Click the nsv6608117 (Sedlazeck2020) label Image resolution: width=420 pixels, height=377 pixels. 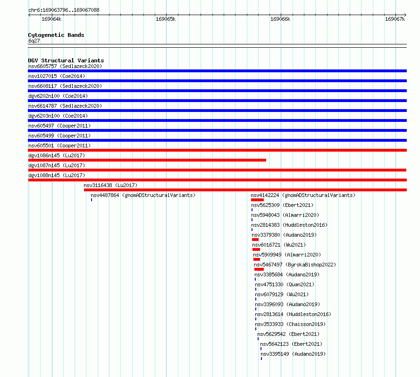click(x=65, y=86)
